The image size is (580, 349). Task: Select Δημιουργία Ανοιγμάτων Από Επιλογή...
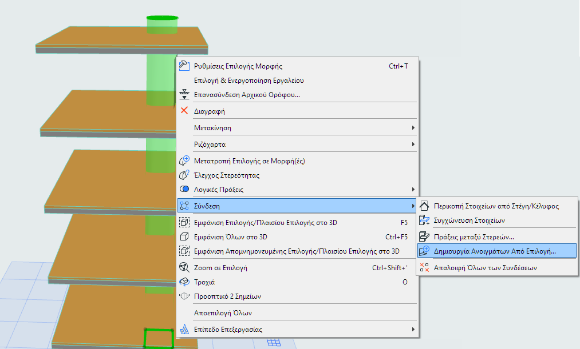pos(497,251)
